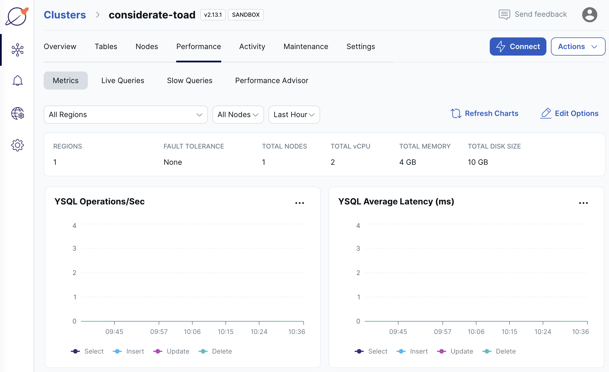Click the Send feedback link text
609x372 pixels.
point(541,14)
